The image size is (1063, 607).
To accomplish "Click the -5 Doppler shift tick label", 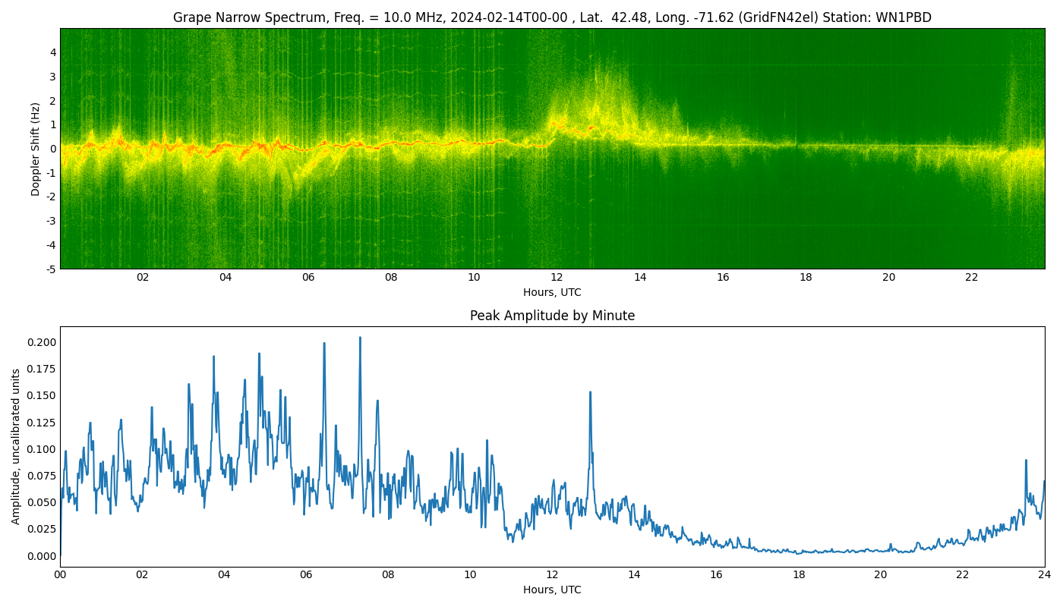I will coord(50,269).
